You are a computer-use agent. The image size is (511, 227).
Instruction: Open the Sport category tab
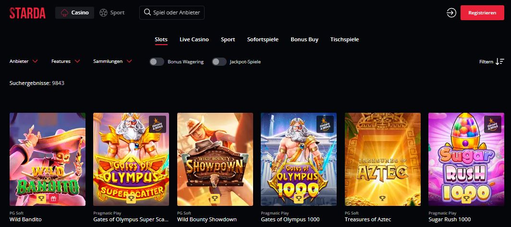(x=228, y=39)
